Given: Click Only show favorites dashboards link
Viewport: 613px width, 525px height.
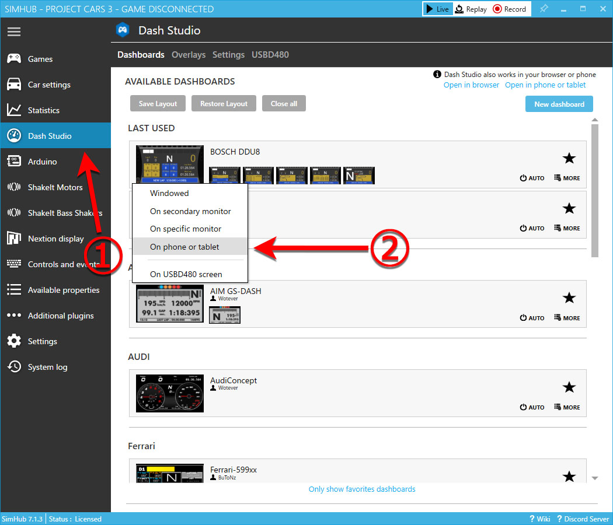Looking at the screenshot, I should (x=362, y=489).
